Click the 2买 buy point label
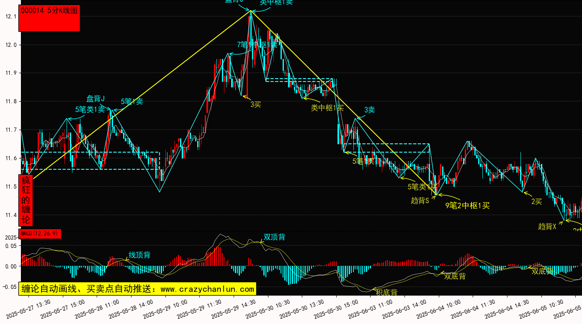The height and width of the screenshot is (324, 582). coord(536,202)
